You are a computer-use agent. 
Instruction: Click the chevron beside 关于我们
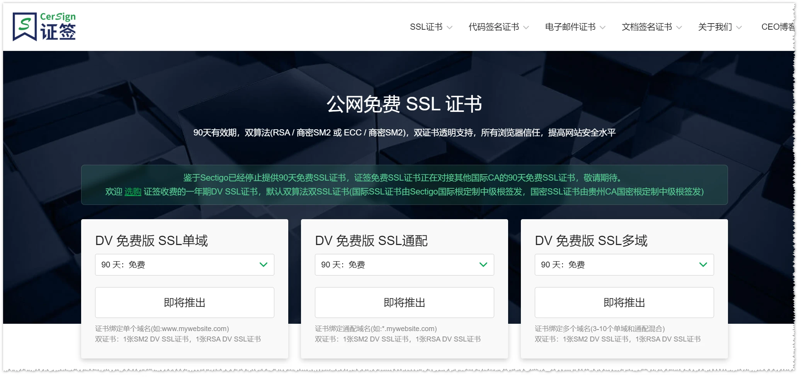739,27
